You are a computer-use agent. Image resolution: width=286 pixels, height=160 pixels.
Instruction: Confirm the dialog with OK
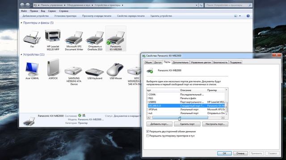click(224, 153)
